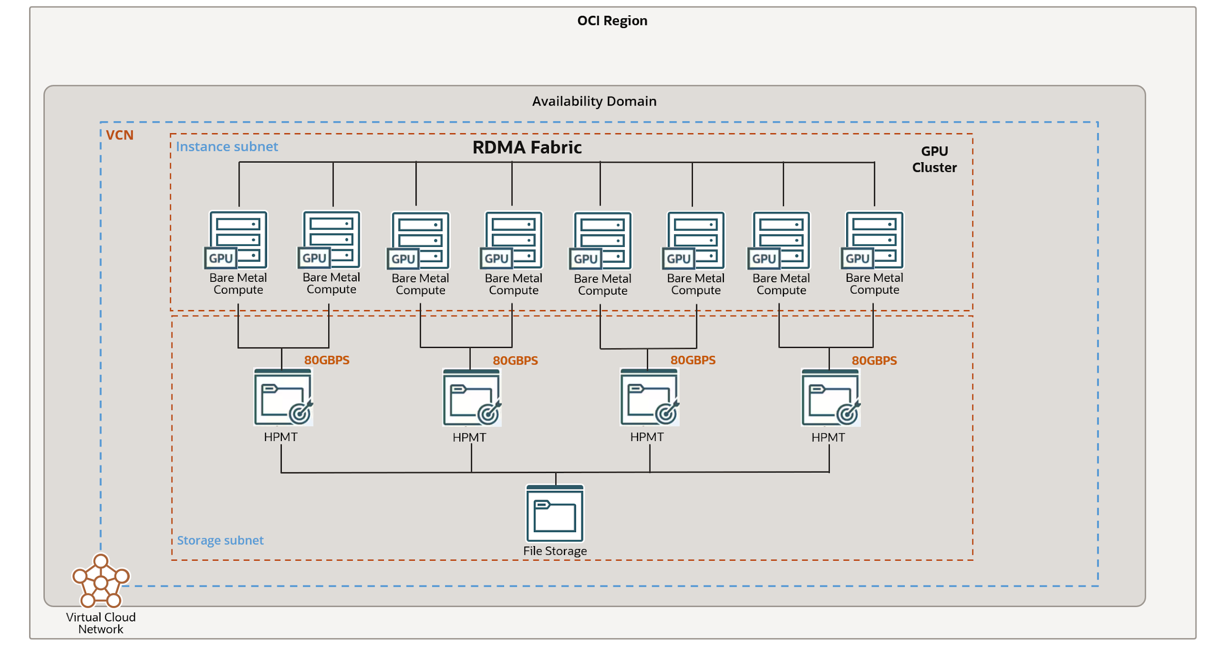1232x650 pixels.
Task: Click the Availability Domain title
Action: (x=594, y=101)
